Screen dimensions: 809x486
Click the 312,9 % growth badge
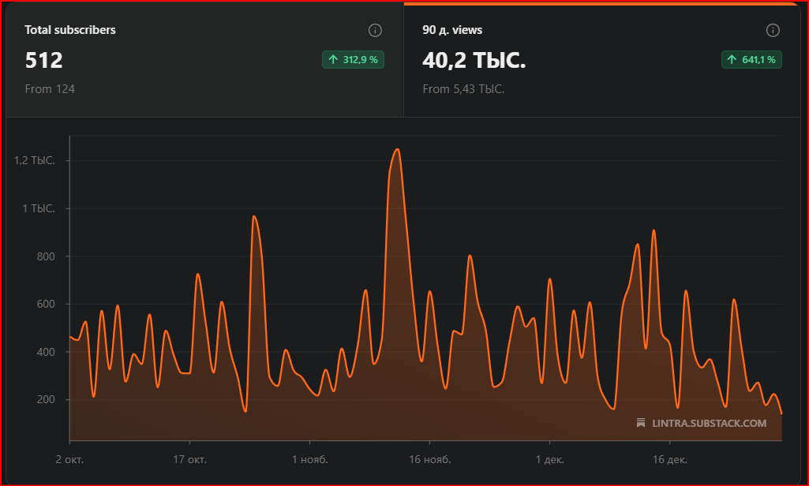tap(353, 59)
